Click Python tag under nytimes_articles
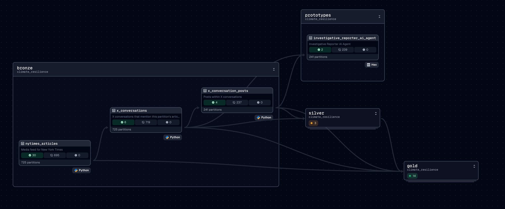 coord(81,170)
